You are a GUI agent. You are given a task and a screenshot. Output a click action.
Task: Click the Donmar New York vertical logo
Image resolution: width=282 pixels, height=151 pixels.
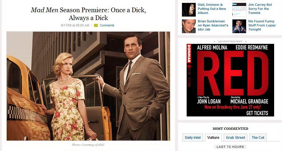point(189,66)
